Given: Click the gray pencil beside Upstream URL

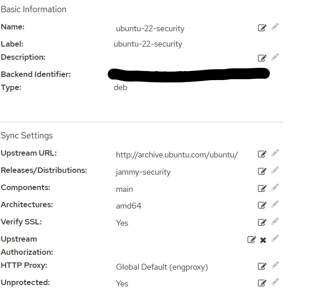Looking at the screenshot, I should click(275, 153).
